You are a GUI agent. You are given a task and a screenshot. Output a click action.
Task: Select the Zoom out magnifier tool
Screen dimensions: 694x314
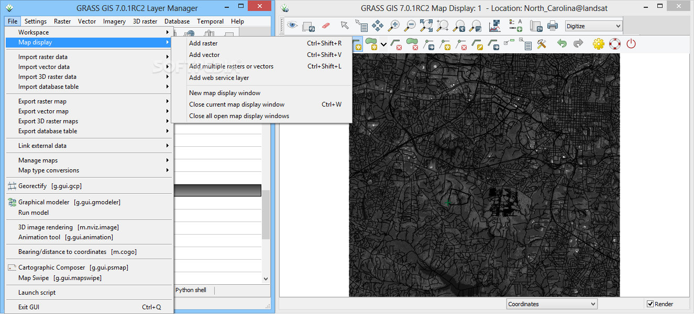click(x=410, y=25)
